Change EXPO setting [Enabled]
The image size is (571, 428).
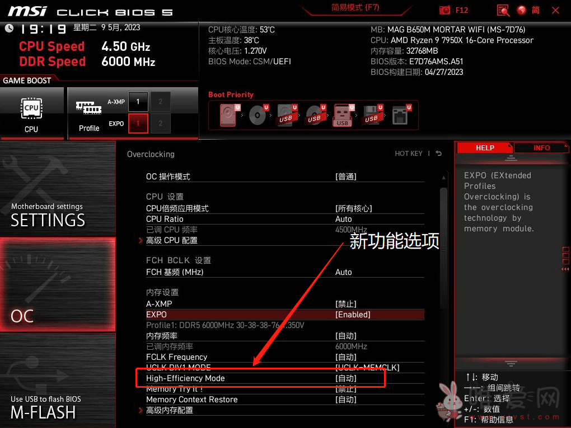285,315
